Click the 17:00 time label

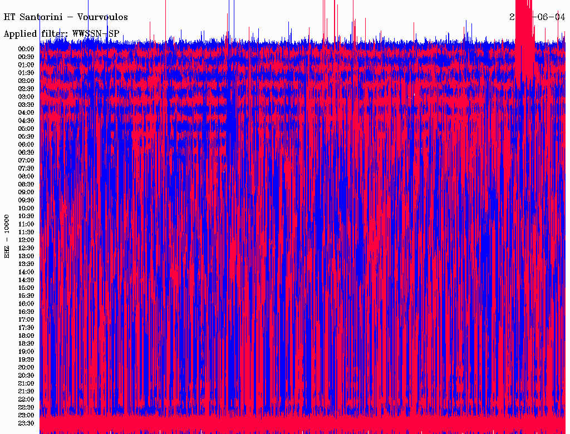(26, 319)
